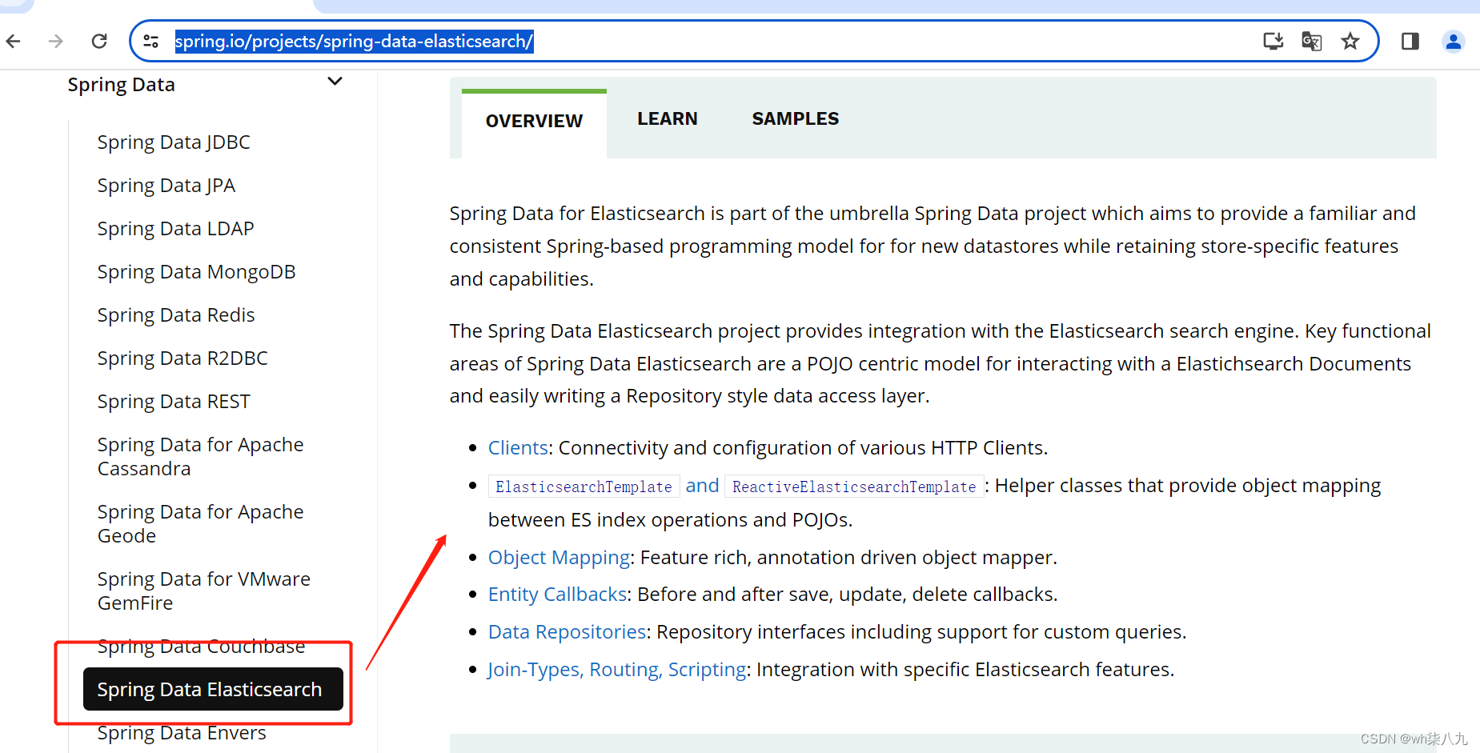Screen dimensions: 1480x753
Task: Open Spring Data for VMware GemFire
Action: coord(203,591)
